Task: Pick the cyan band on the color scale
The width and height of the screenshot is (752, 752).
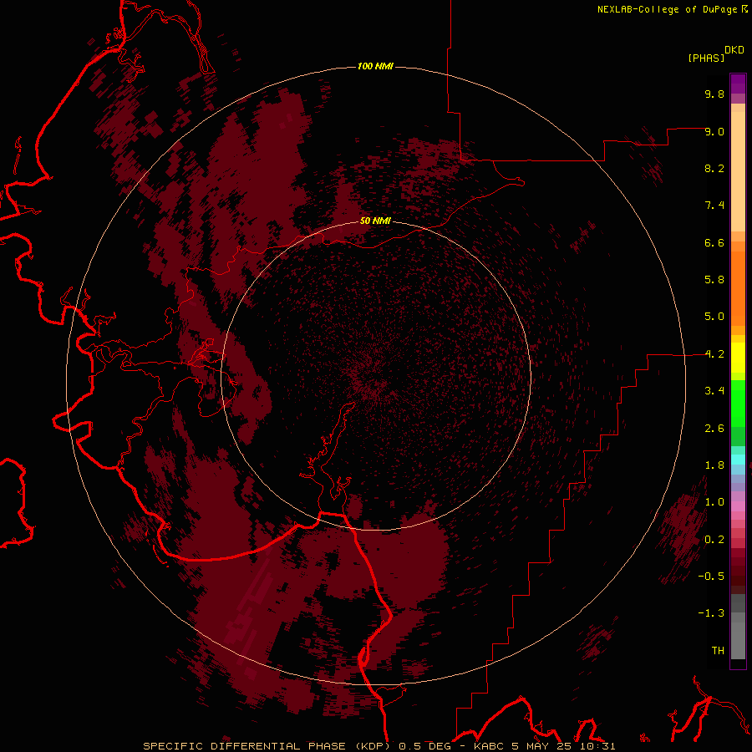Action: click(x=738, y=460)
